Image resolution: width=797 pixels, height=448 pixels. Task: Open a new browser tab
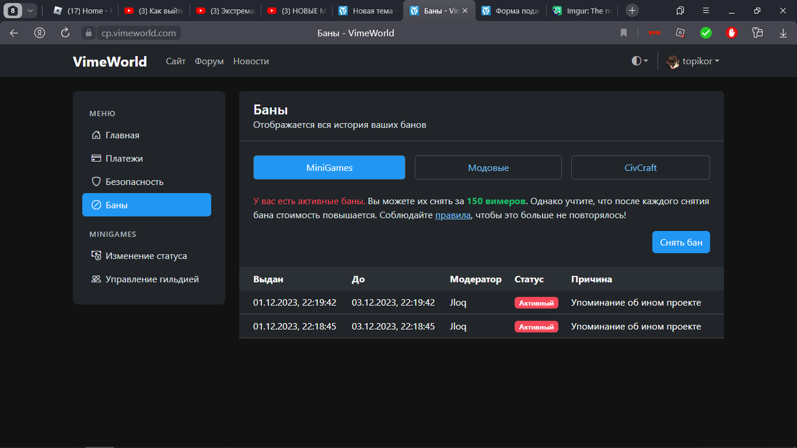click(632, 11)
